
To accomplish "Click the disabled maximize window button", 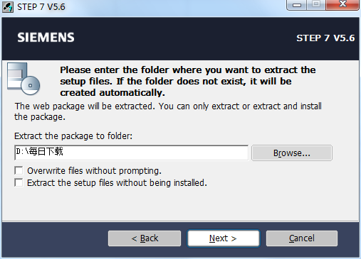I will coord(316,5).
